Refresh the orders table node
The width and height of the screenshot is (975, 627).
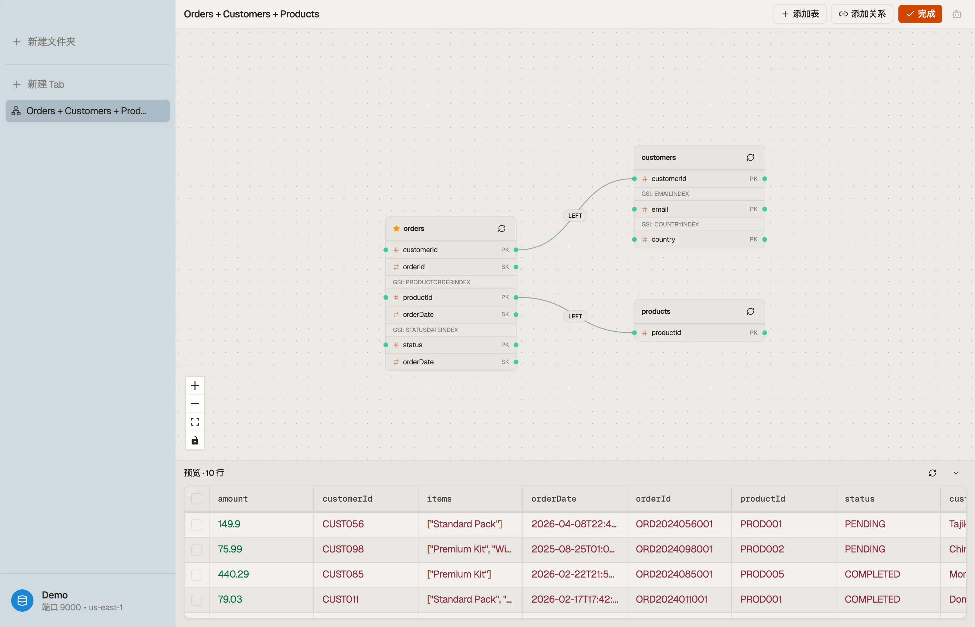[502, 229]
